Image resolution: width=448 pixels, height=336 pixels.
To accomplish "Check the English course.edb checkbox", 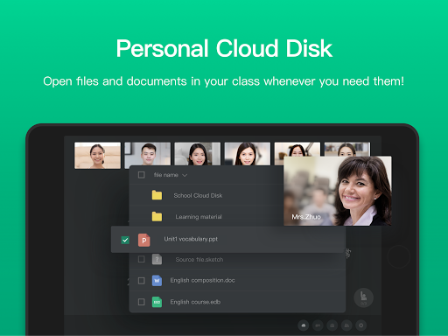I will (x=142, y=302).
